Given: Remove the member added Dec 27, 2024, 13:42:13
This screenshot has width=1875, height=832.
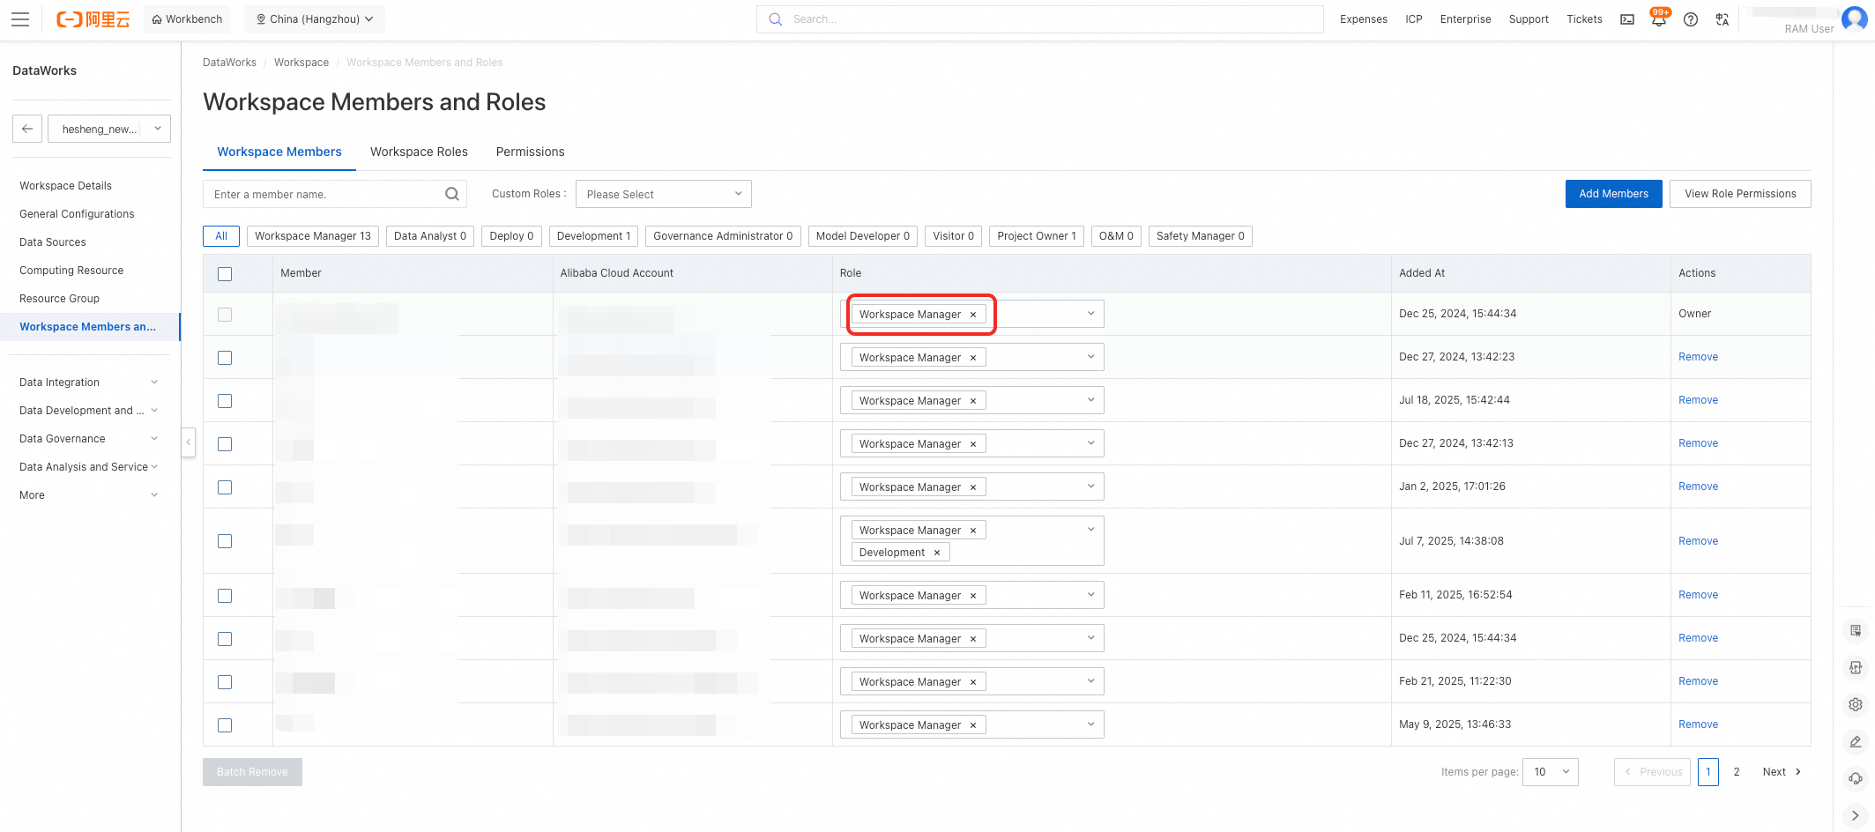Looking at the screenshot, I should [x=1698, y=443].
